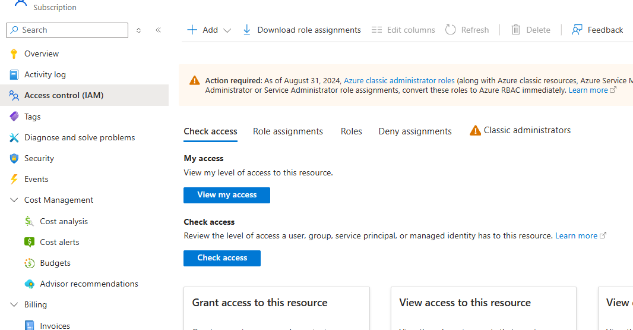Click the magnifier icon in the Search box
The image size is (633, 330).
[14, 30]
